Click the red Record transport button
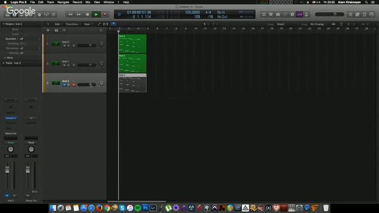The height and width of the screenshot is (213, 379). [x=105, y=14]
